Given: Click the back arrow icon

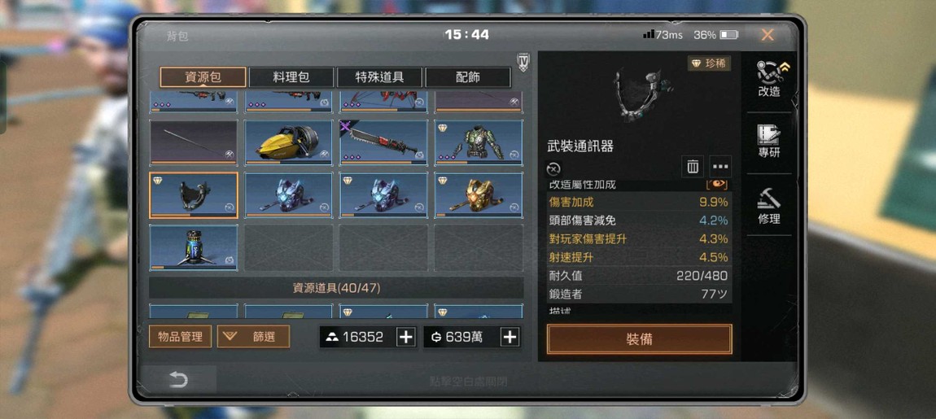Looking at the screenshot, I should coord(178,380).
